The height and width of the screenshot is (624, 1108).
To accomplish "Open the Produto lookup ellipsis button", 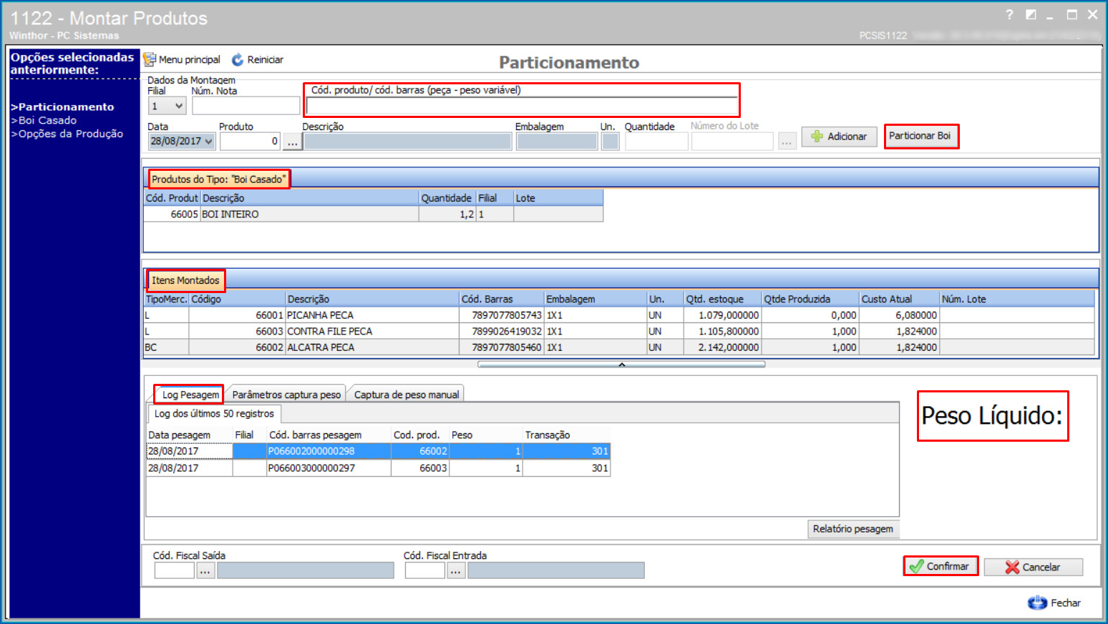I will pyautogui.click(x=292, y=142).
